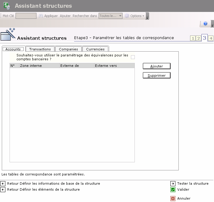The image size is (214, 202).
Task: Switch to the Transactions tab
Action: coord(40,49)
